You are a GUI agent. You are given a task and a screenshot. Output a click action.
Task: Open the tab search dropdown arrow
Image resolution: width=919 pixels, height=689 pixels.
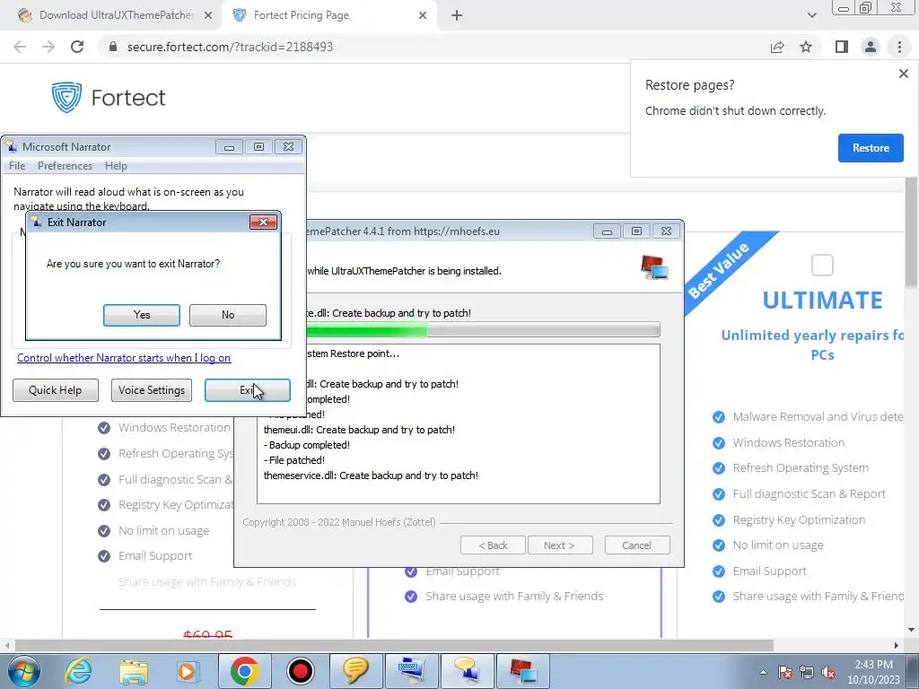[811, 15]
